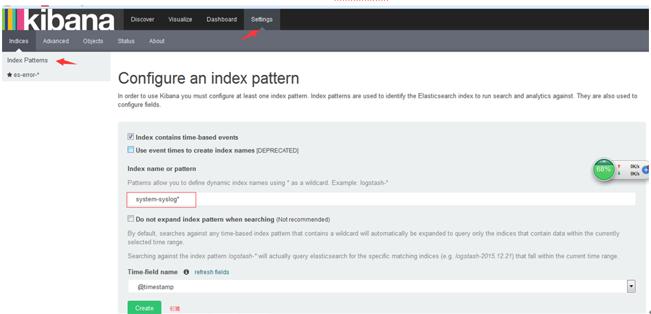Click the Configure an index pattern heading
651x314 pixels.
[208, 78]
